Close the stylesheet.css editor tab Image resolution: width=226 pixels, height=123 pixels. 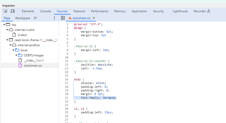(94, 18)
